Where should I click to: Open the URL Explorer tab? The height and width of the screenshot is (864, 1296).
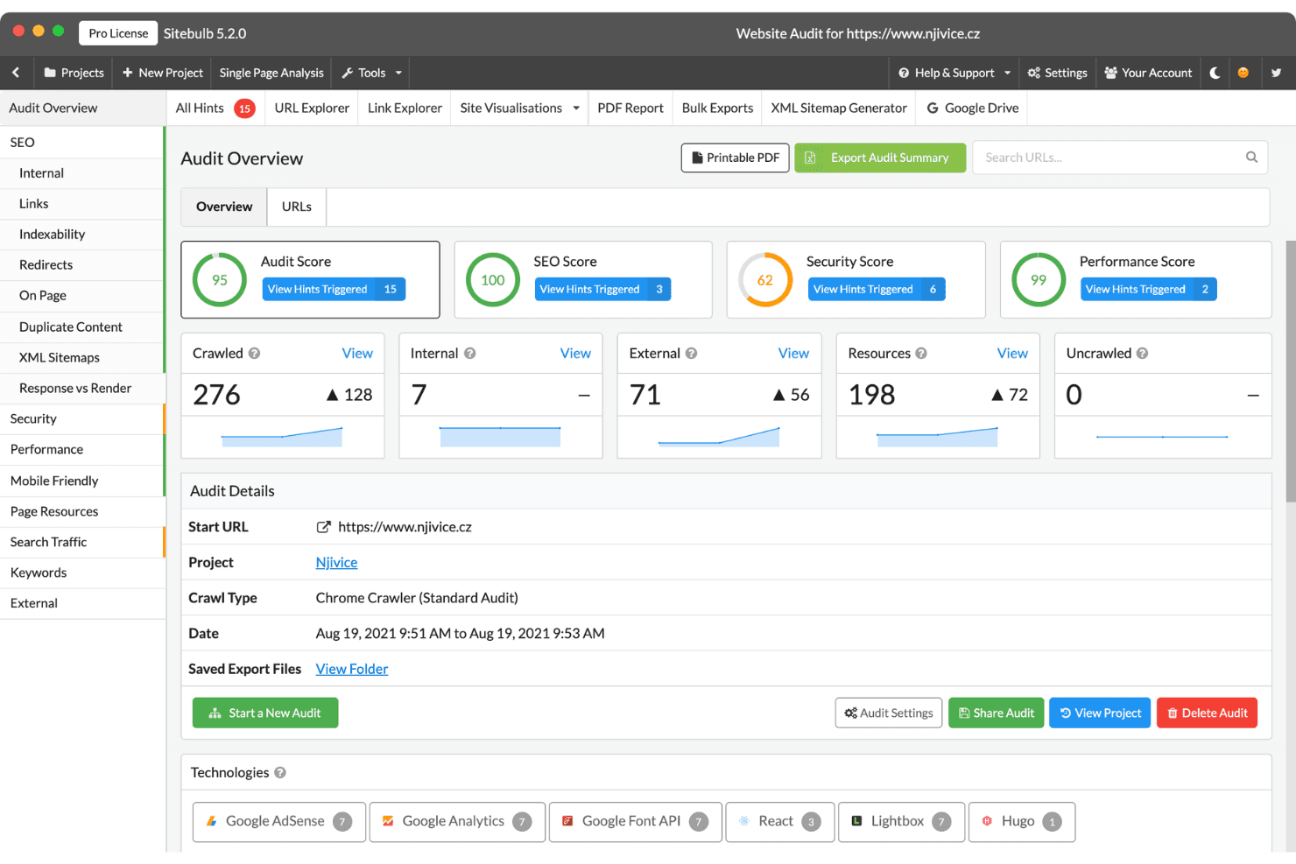click(312, 108)
